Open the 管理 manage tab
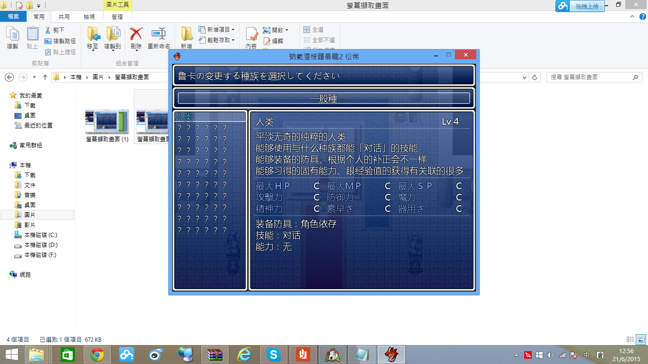Viewport: 648px width, 364px height. pyautogui.click(x=117, y=17)
